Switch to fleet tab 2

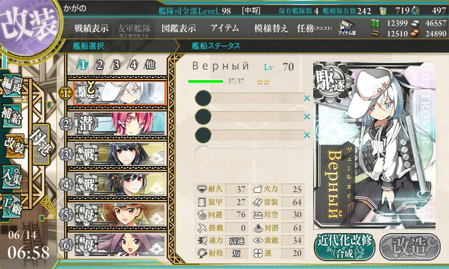(x=99, y=65)
